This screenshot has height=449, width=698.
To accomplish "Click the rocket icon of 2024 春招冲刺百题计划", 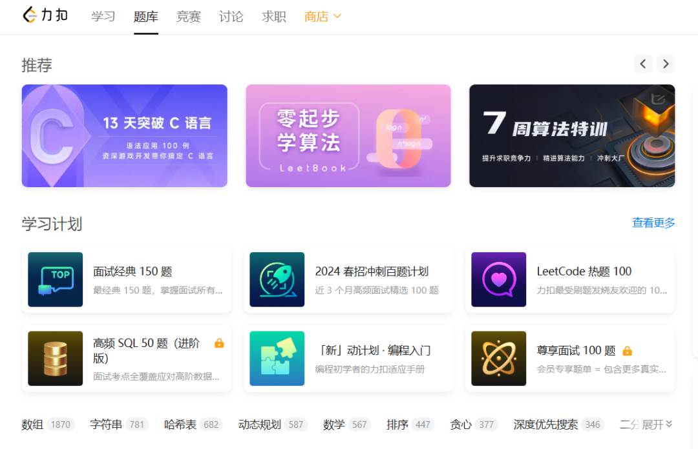I will tap(277, 279).
